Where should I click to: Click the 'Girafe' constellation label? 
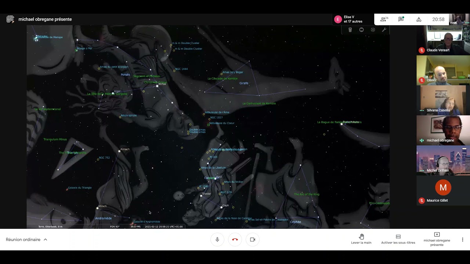coord(244,83)
